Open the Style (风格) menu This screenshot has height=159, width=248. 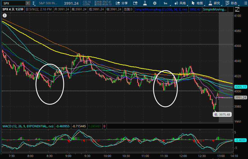[180, 3]
